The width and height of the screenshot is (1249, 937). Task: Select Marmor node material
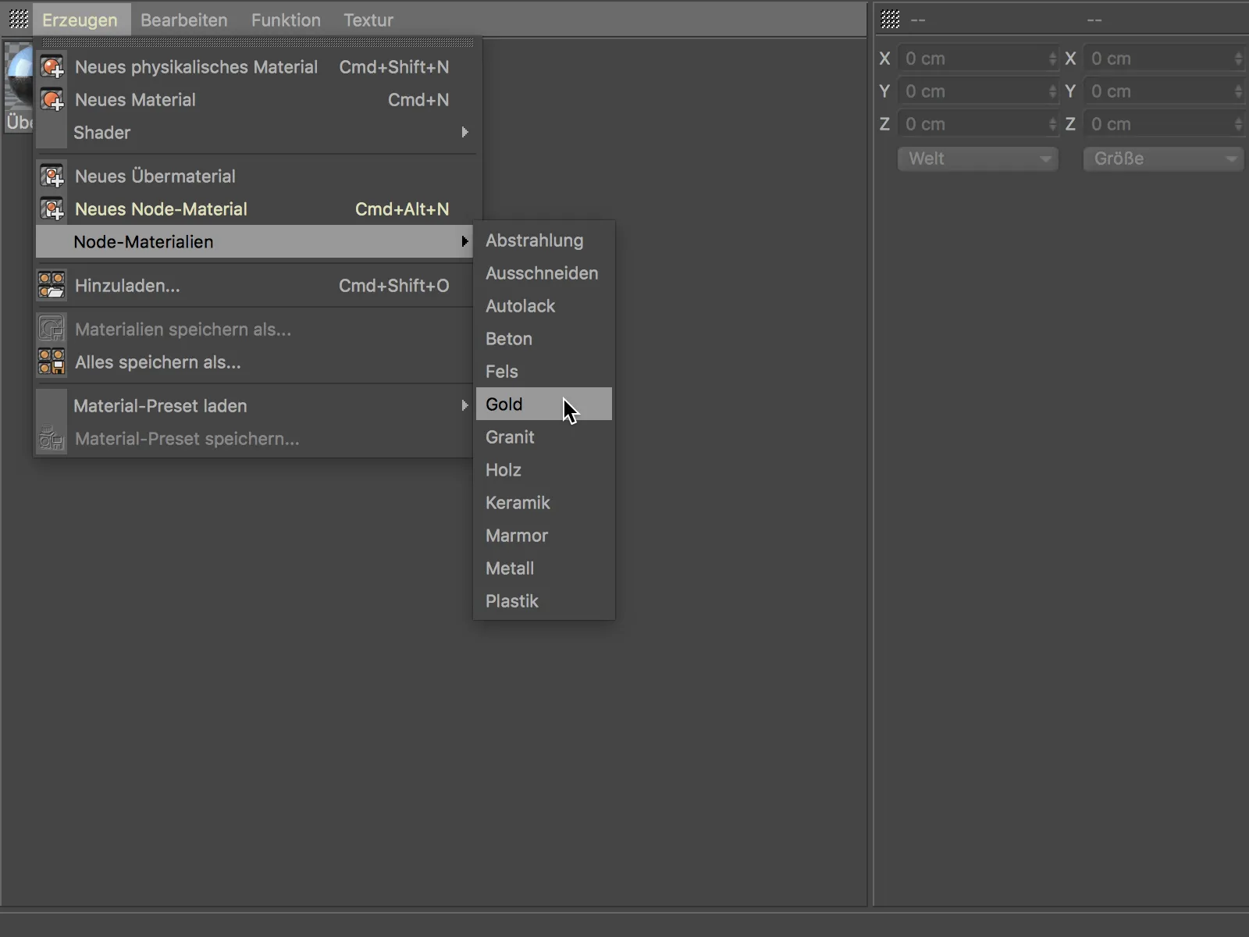544,536
